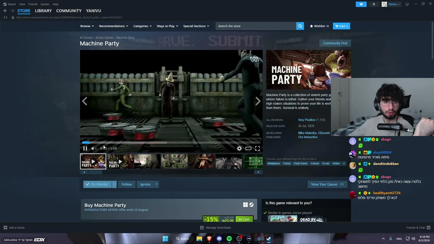This screenshot has width=434, height=244.
Task: Open the Games menu
Action: (45, 4)
